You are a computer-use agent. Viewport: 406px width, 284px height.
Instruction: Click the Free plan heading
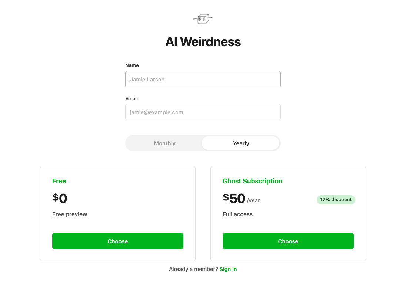point(59,181)
